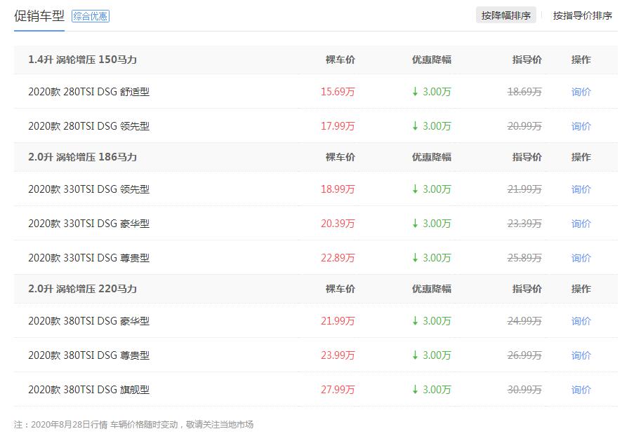Screen dimensions: 629x436
Task: Click the 1.4升 涡轮增压 150马力 group header
Action: 82,60
